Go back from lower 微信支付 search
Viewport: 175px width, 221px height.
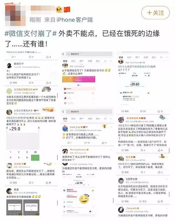tap(63, 112)
